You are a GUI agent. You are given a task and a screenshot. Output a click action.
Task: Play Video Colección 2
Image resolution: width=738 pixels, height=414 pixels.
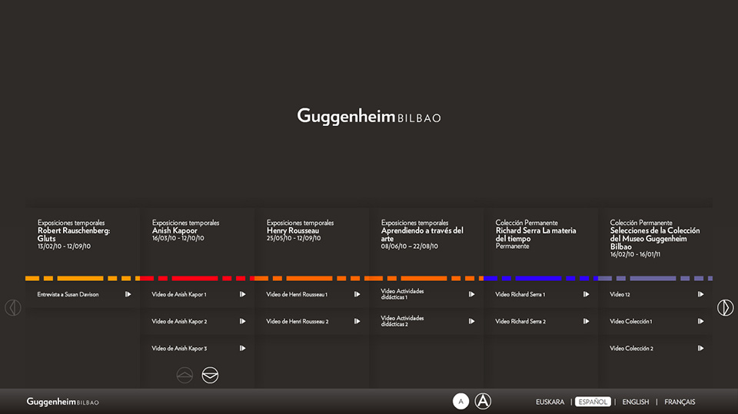tap(700, 348)
